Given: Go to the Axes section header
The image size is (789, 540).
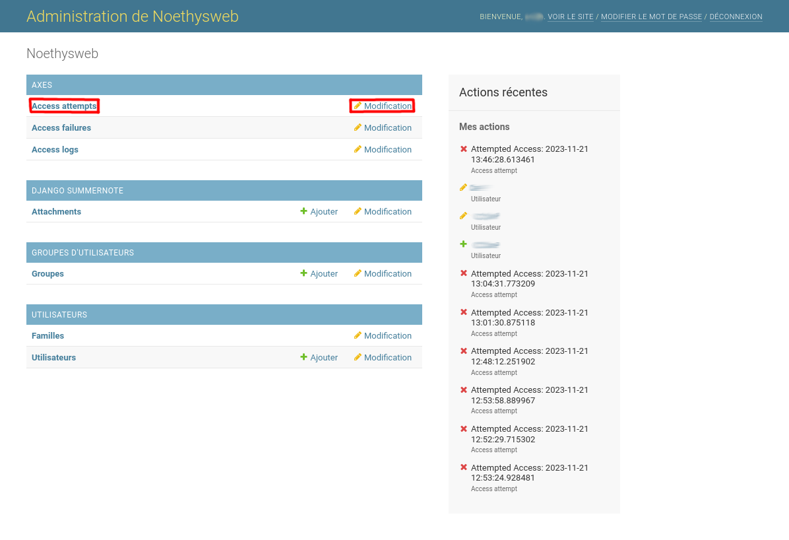Looking at the screenshot, I should 42,85.
